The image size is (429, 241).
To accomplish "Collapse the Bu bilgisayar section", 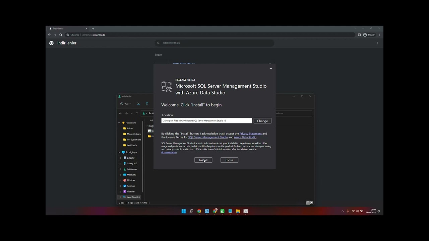I will (x=119, y=152).
